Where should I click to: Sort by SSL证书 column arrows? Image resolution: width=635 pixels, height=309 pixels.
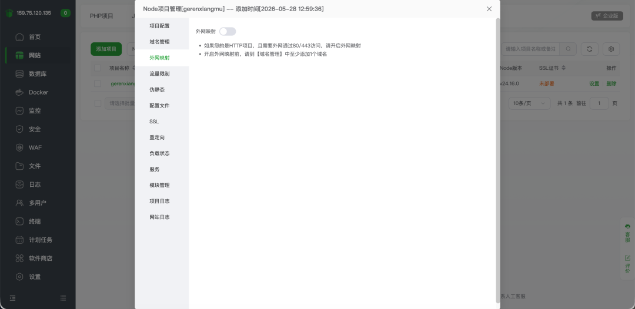[564, 68]
